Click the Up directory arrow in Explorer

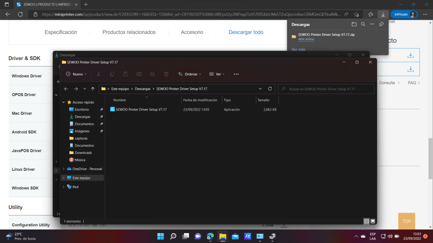[93, 89]
